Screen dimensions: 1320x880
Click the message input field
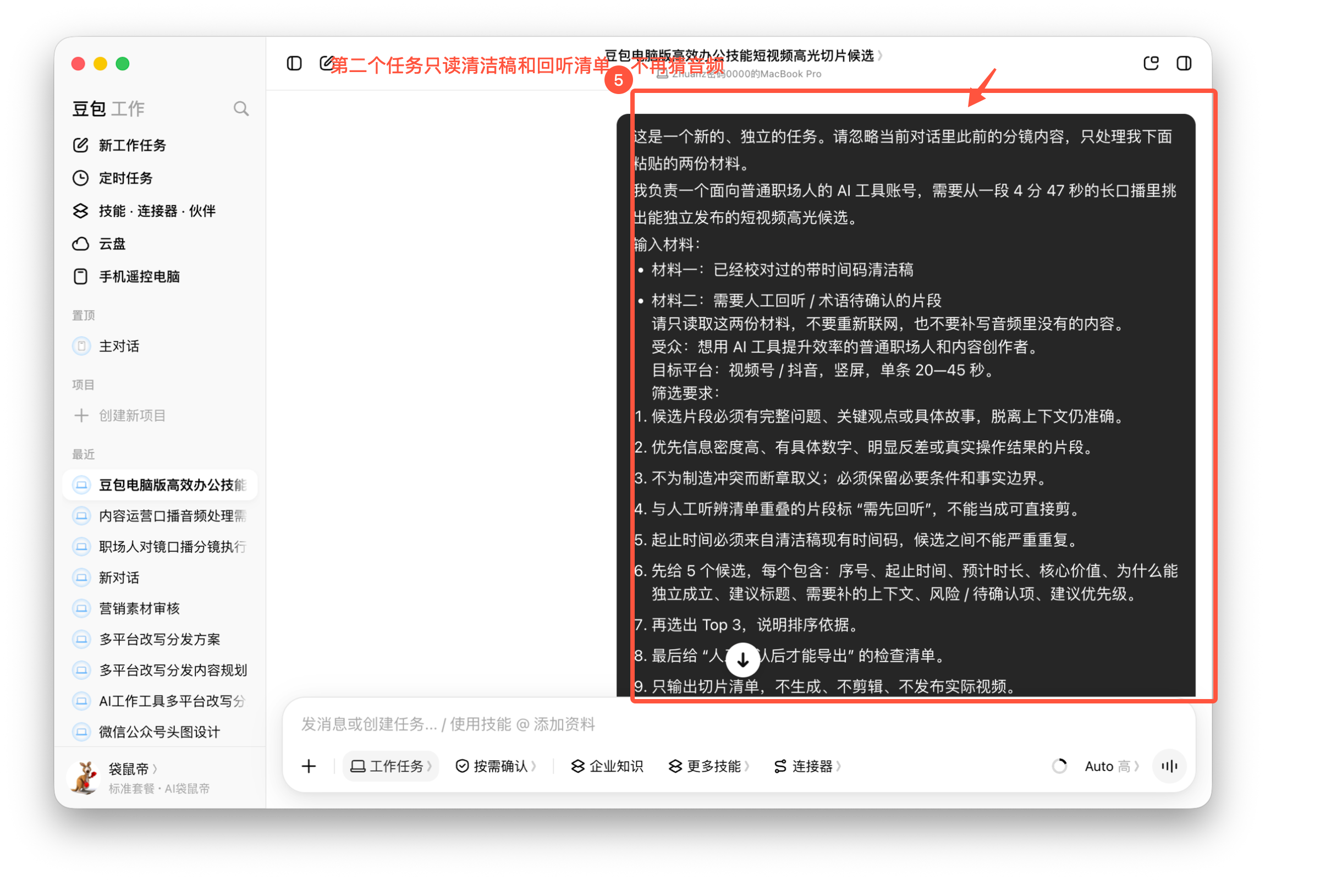click(x=739, y=724)
